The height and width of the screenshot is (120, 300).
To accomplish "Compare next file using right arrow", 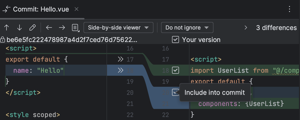I will pos(62,27).
